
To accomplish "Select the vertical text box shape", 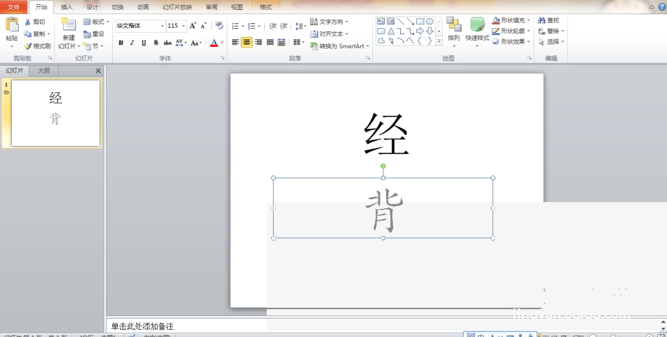I will pyautogui.click(x=390, y=21).
